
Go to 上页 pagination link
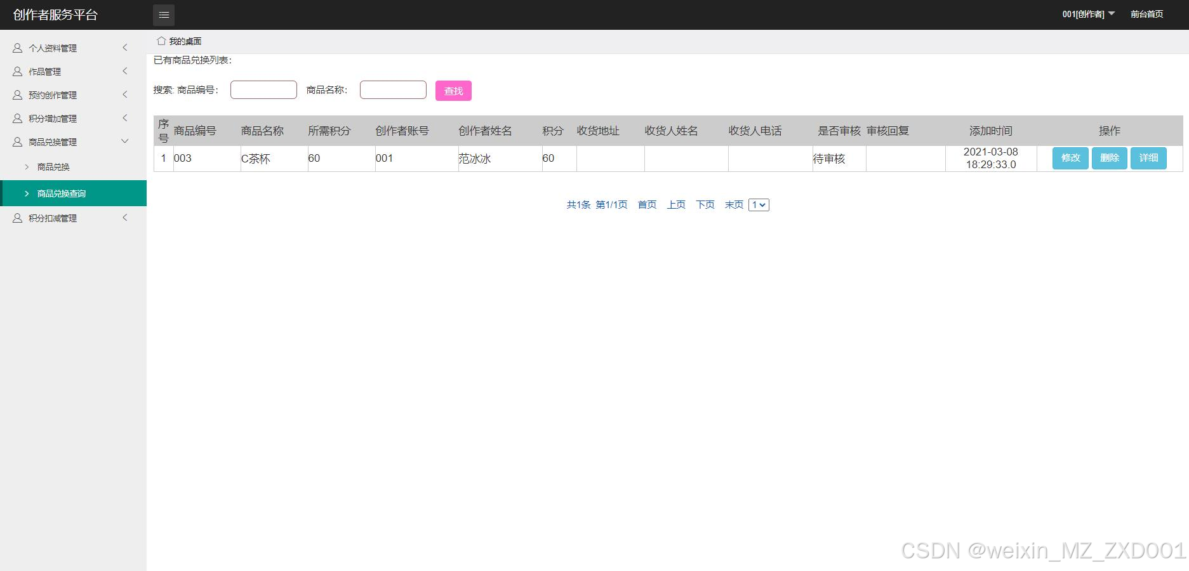676,205
